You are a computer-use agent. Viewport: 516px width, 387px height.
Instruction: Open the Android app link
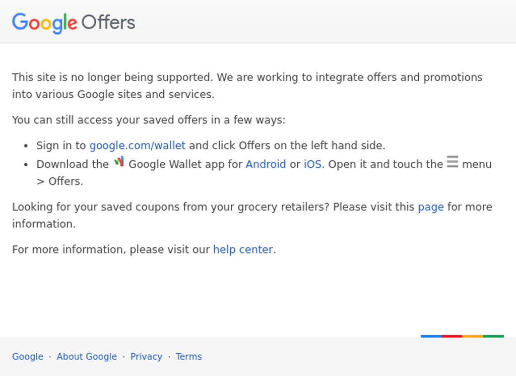pyautogui.click(x=266, y=164)
